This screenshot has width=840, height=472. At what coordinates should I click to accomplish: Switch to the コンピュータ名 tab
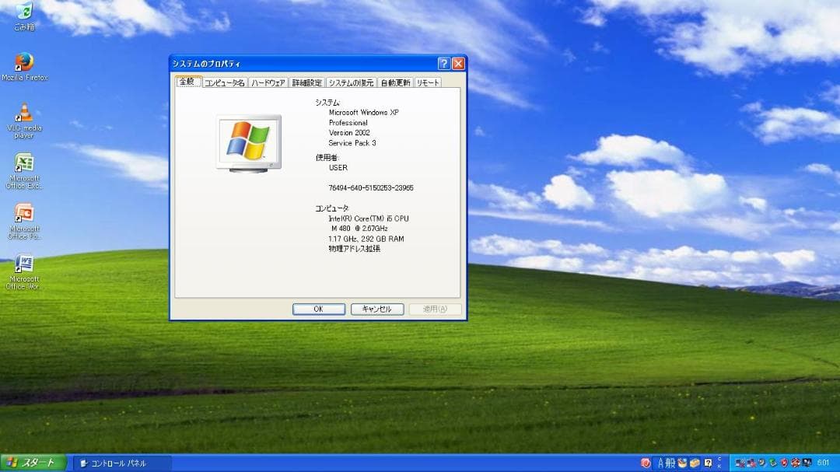(224, 81)
